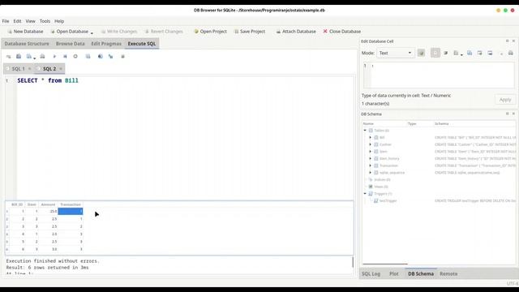Image resolution: width=519 pixels, height=292 pixels.
Task: Open the File menu
Action: [6, 21]
